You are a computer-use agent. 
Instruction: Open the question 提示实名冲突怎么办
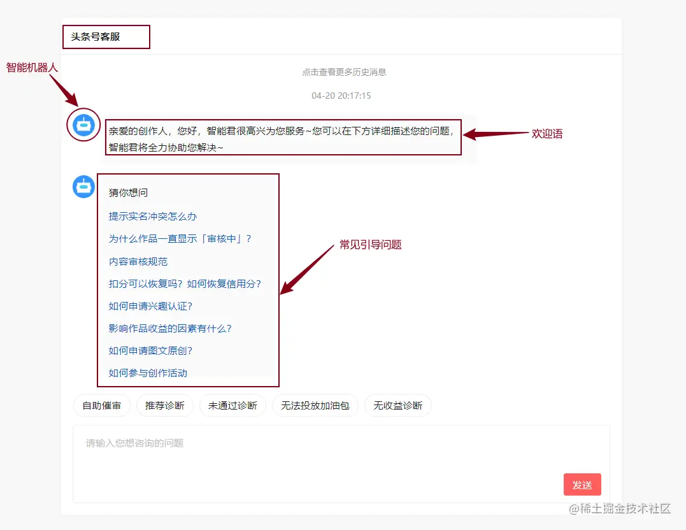click(x=153, y=216)
